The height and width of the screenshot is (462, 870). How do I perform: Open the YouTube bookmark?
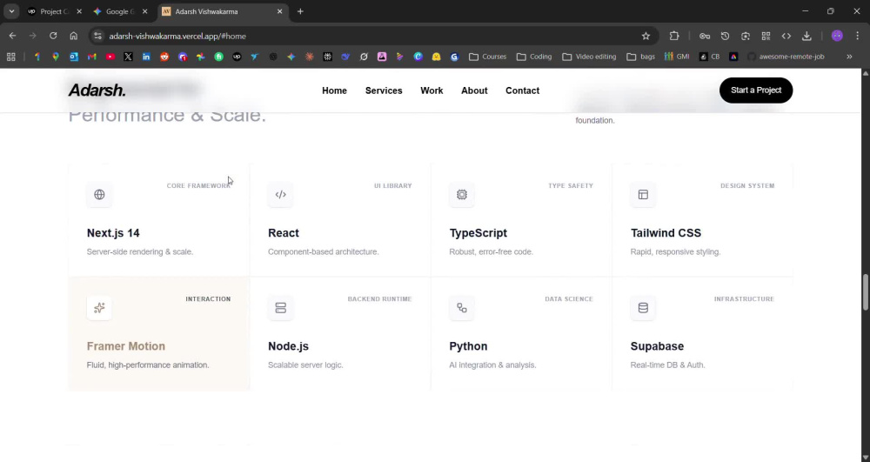tap(110, 57)
